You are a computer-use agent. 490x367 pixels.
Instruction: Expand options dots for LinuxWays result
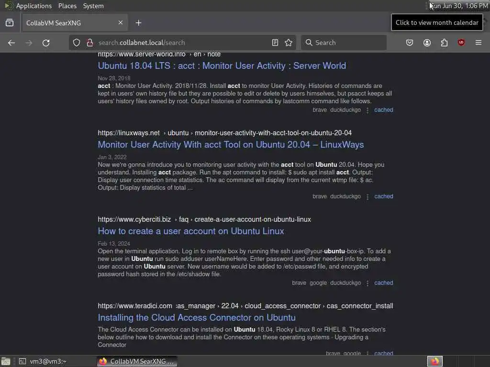coord(367,196)
